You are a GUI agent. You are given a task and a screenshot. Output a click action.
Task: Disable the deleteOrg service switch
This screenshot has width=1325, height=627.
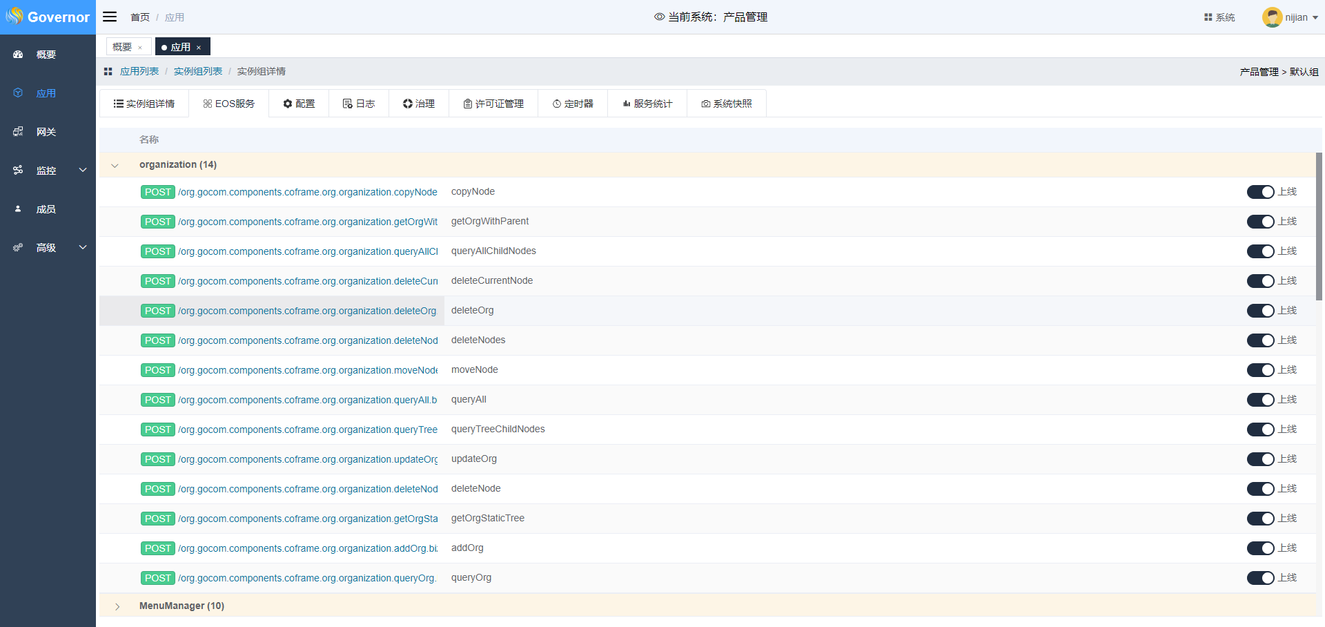tap(1260, 311)
